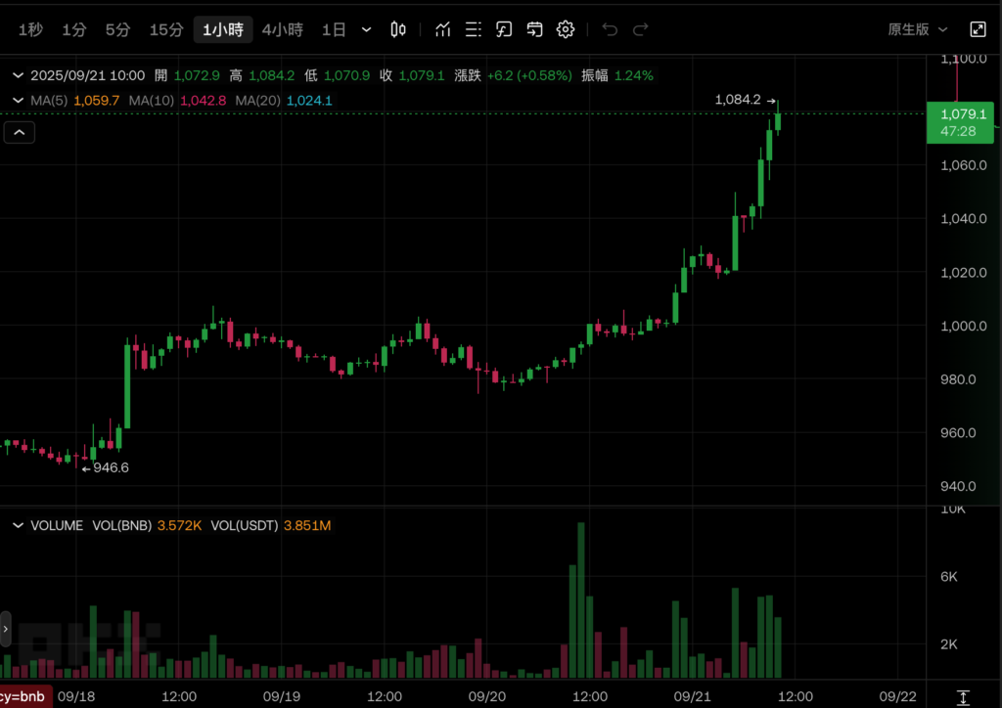Click the undo arrow
The image size is (1002, 708).
pyautogui.click(x=610, y=29)
